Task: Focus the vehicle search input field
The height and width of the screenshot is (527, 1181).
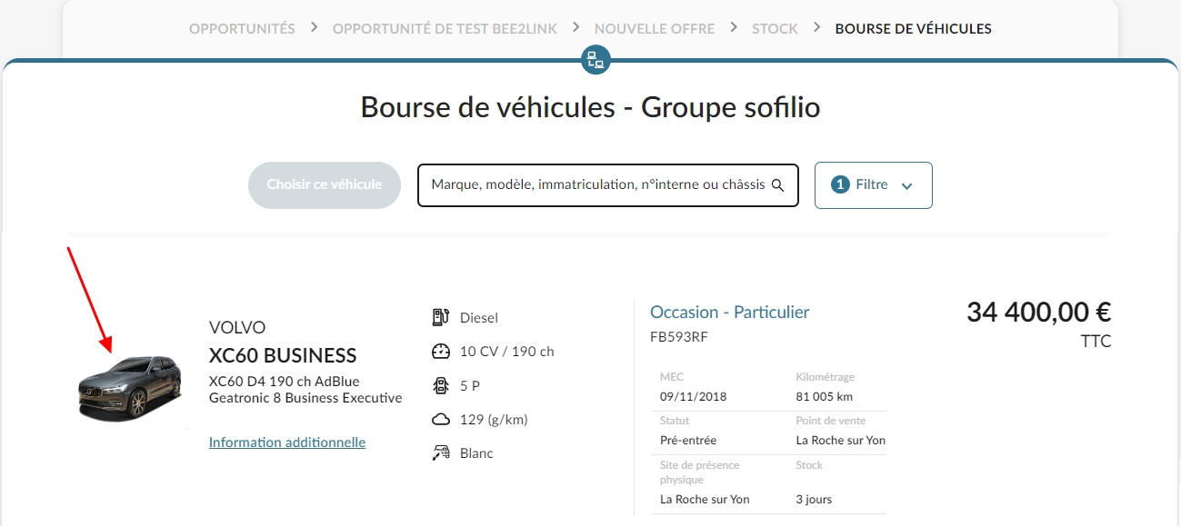Action: 608,185
